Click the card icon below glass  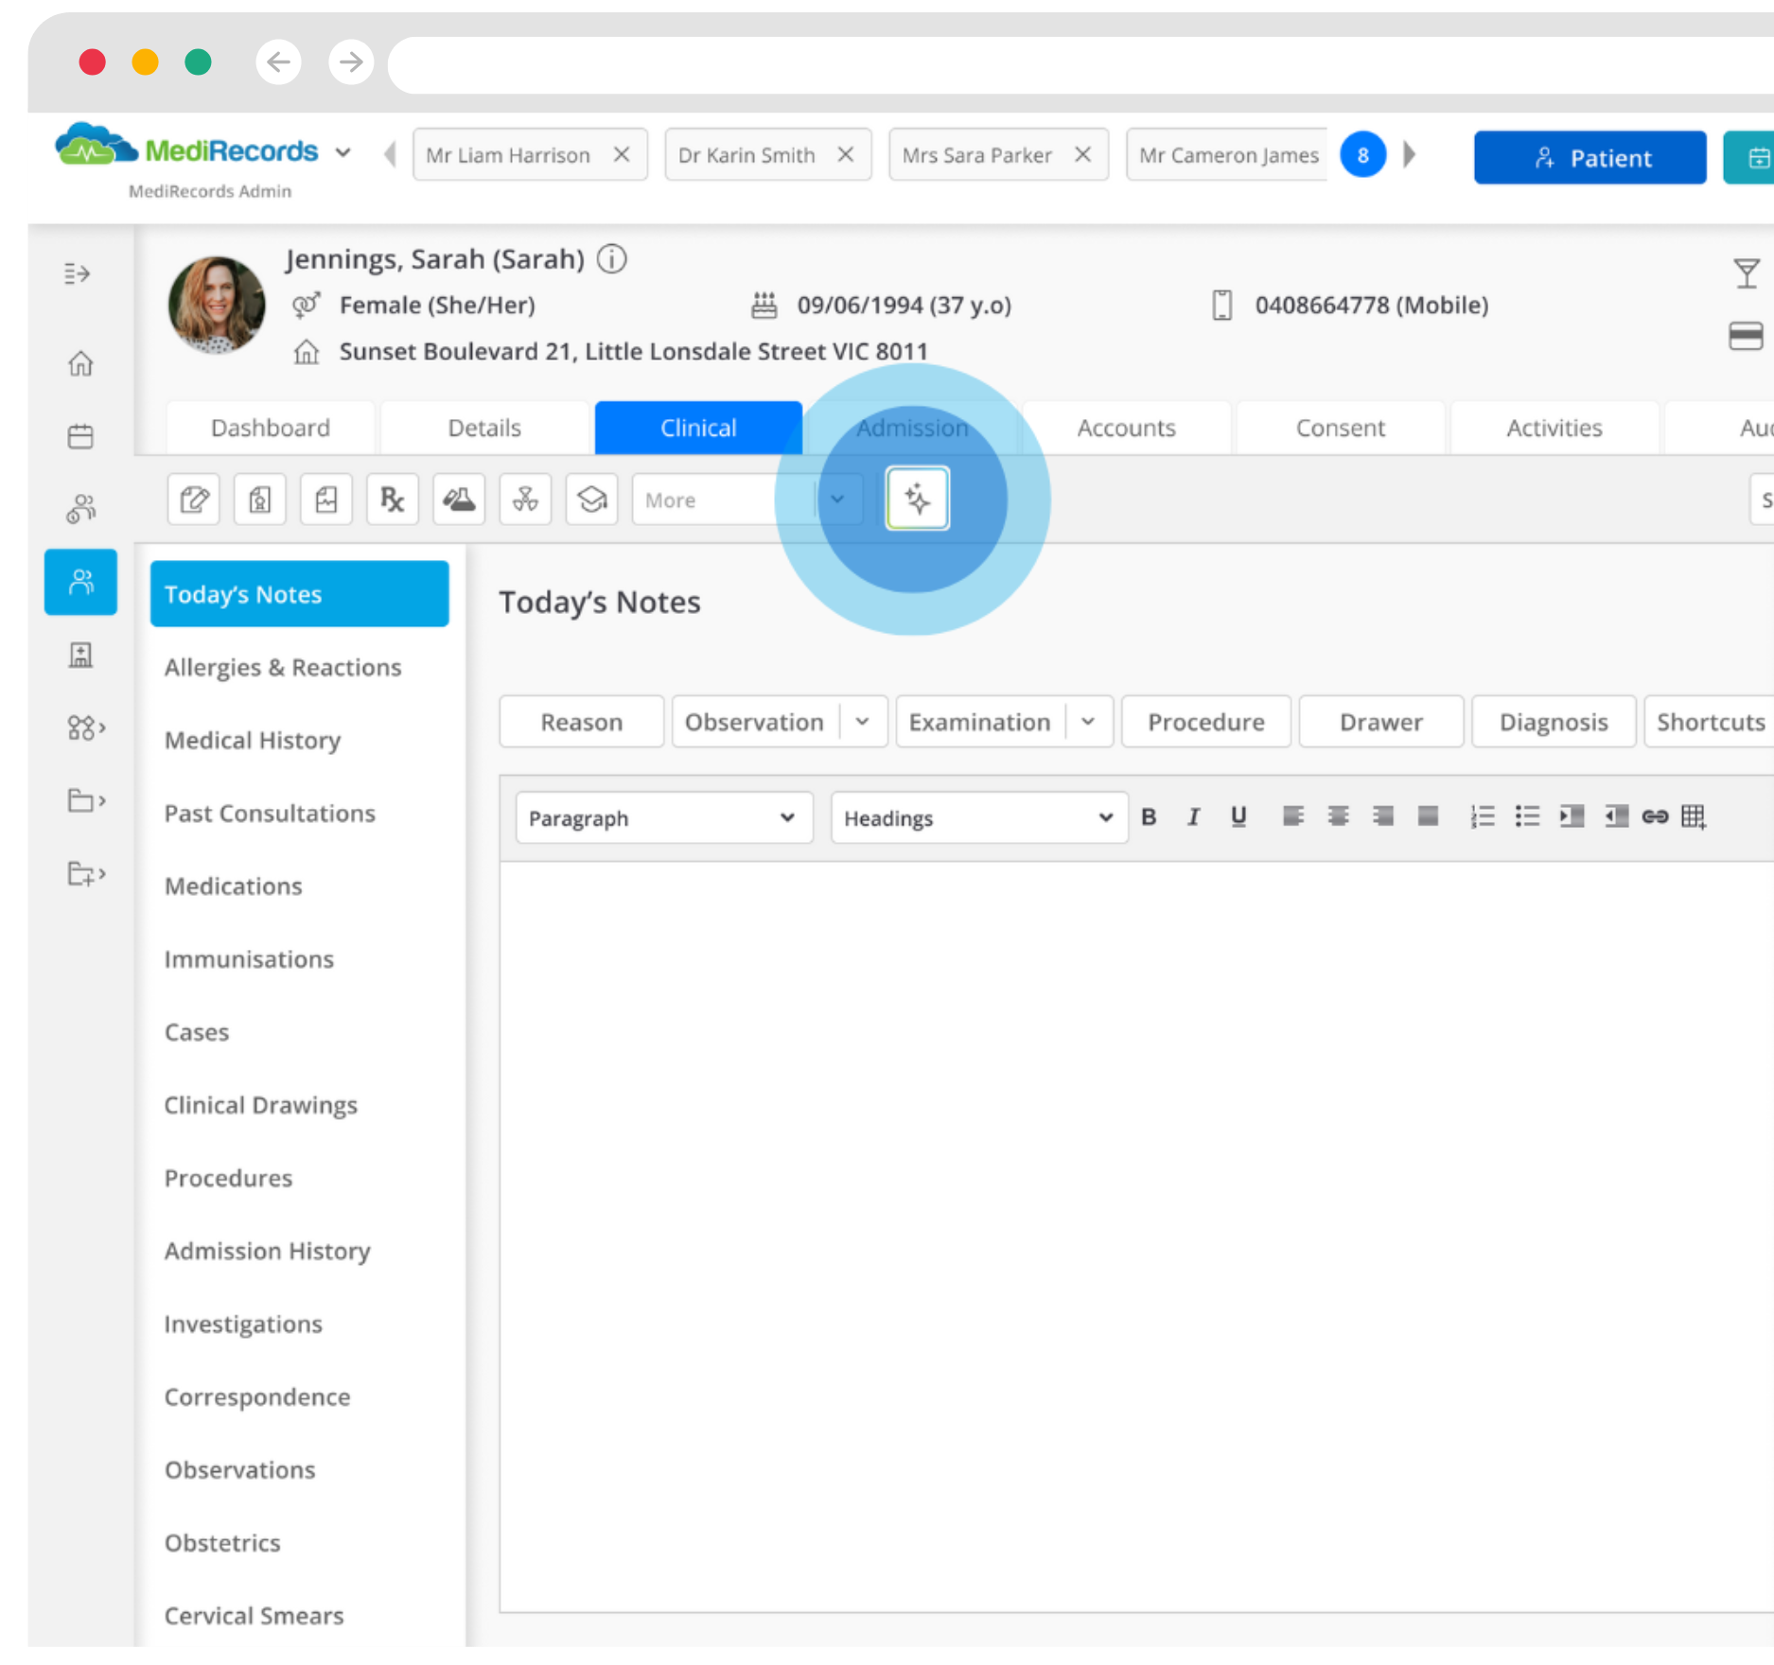pyautogui.click(x=1746, y=336)
